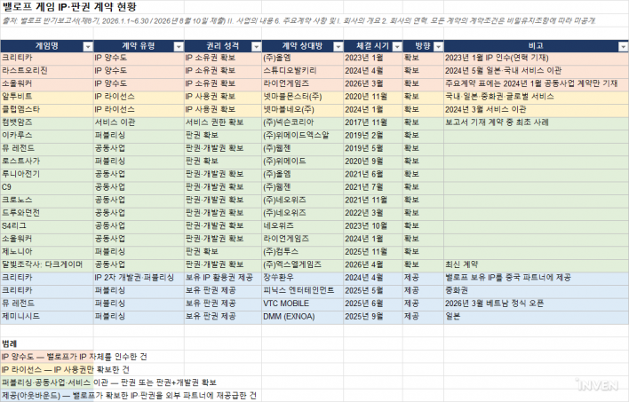Select the 2025년 9월 date cell
Image resolution: width=629 pixels, height=402 pixels.
pos(373,316)
